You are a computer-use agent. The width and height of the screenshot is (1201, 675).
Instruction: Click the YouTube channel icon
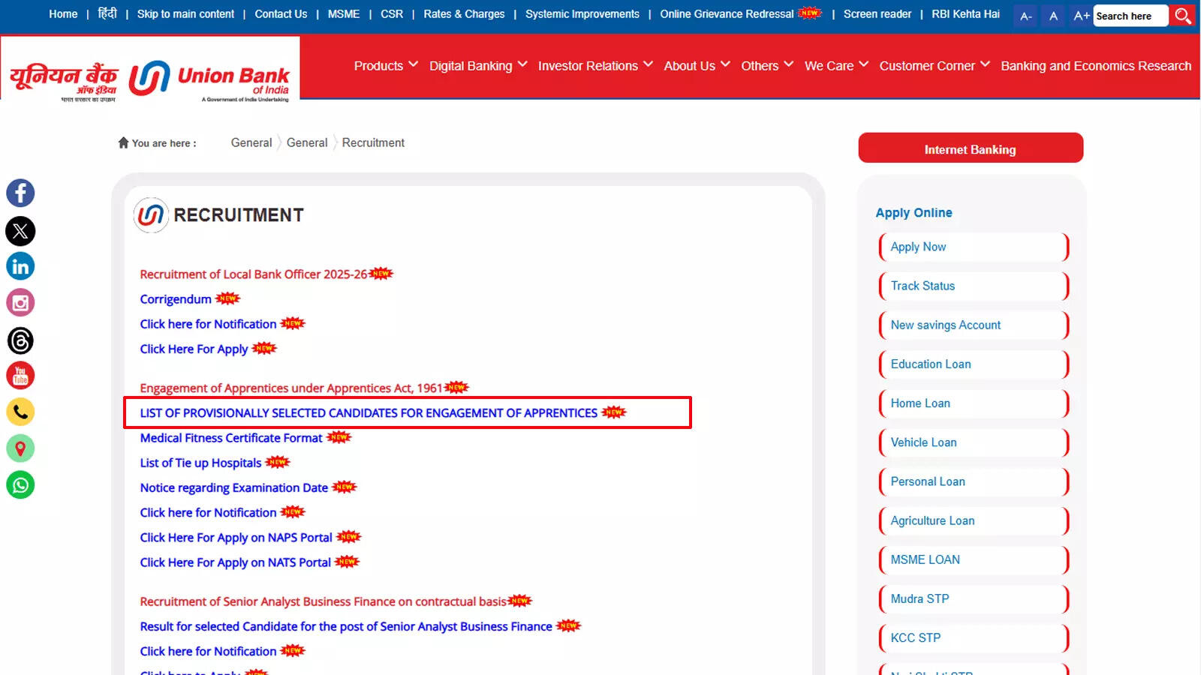pos(20,375)
